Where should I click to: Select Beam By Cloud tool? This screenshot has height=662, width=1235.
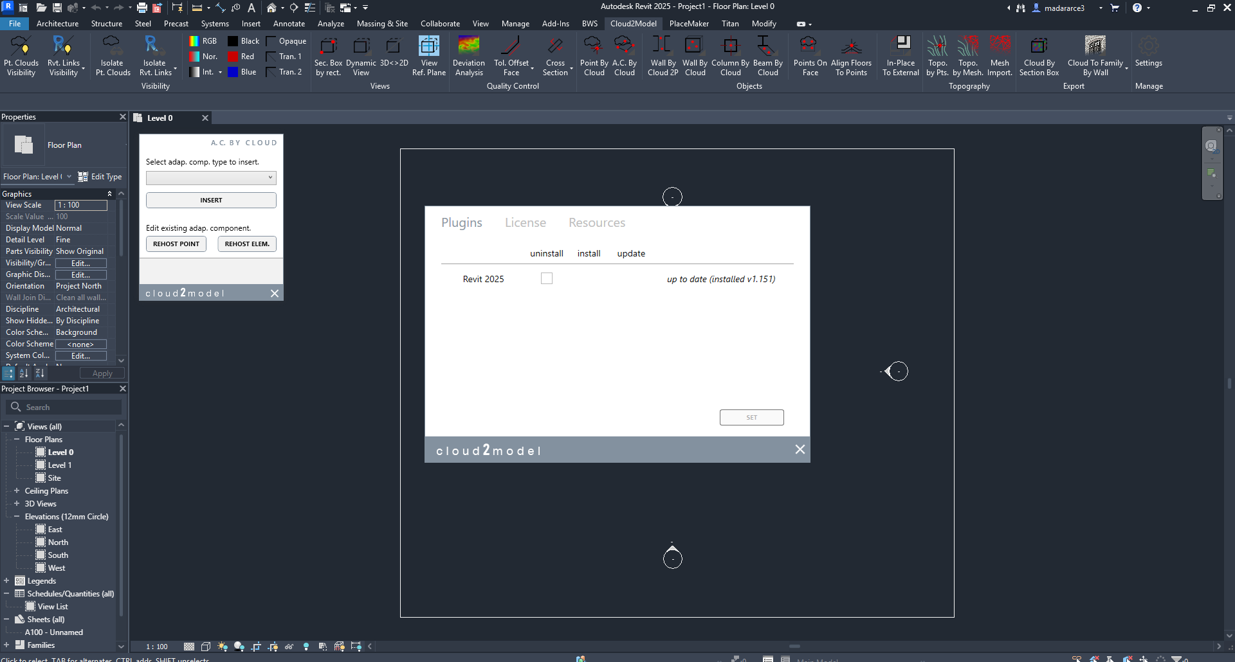click(767, 57)
